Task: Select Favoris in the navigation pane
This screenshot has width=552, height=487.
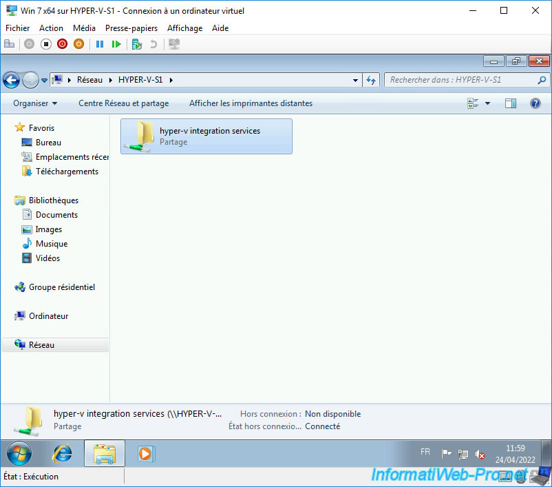Action: point(41,128)
